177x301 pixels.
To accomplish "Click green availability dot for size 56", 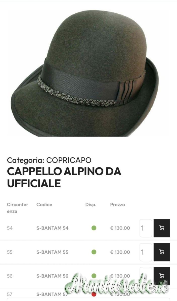I will pos(94,276).
